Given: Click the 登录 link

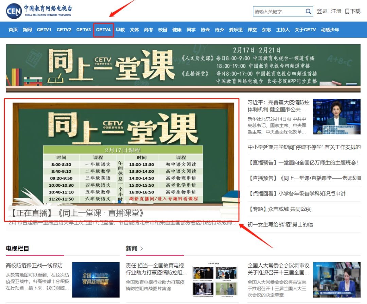Looking at the screenshot, I should [x=322, y=11].
